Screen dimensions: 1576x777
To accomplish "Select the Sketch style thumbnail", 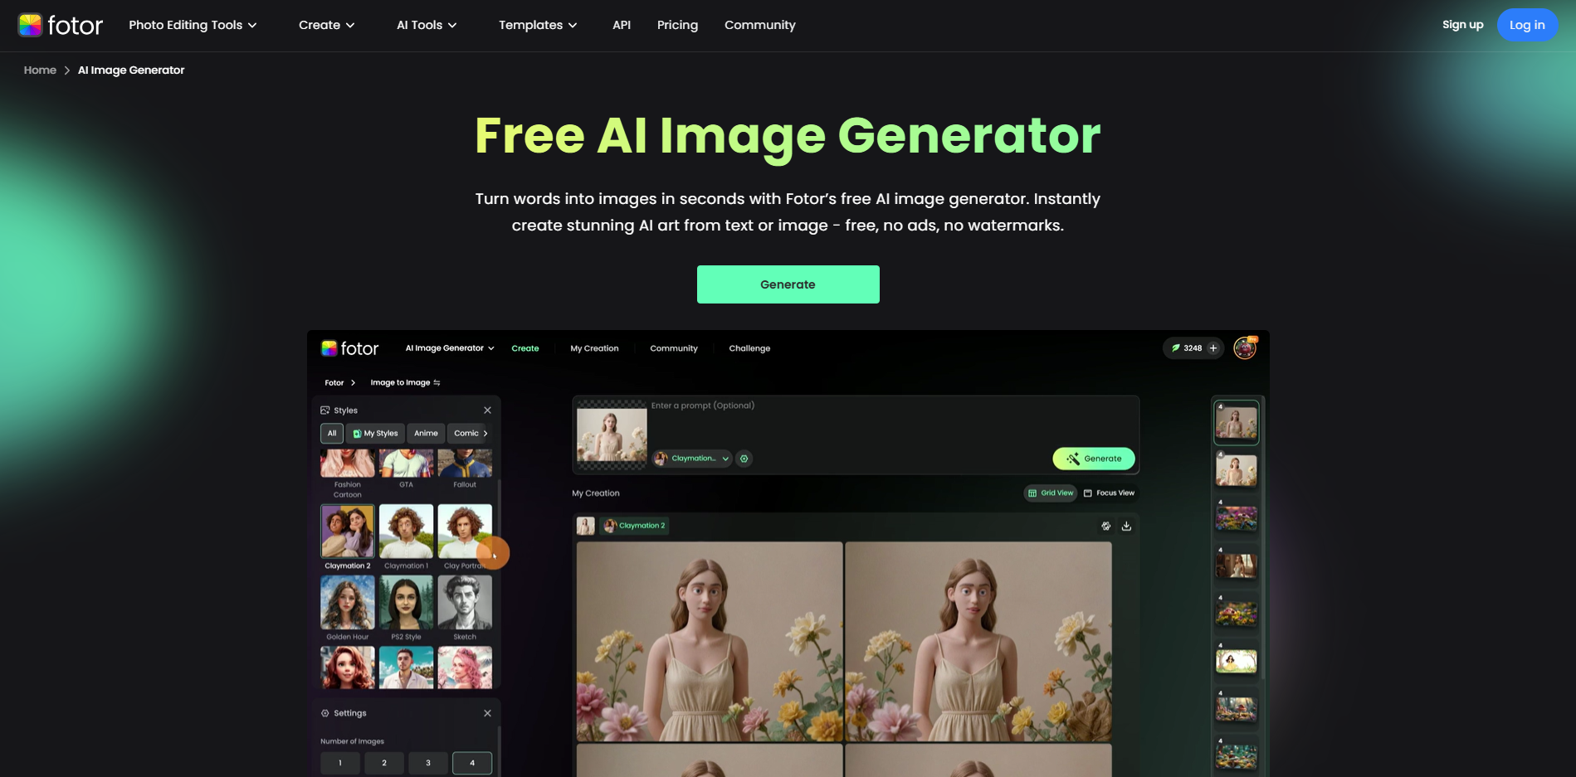I will coord(465,602).
